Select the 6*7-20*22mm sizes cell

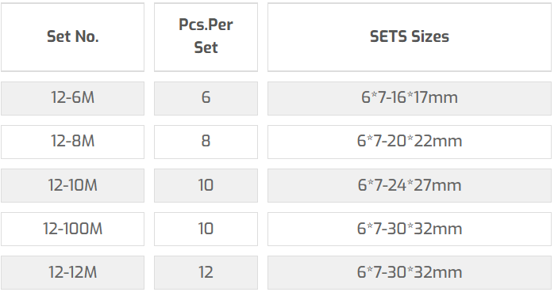point(410,142)
